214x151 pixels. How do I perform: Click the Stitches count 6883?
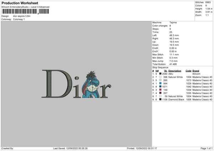(208, 2)
